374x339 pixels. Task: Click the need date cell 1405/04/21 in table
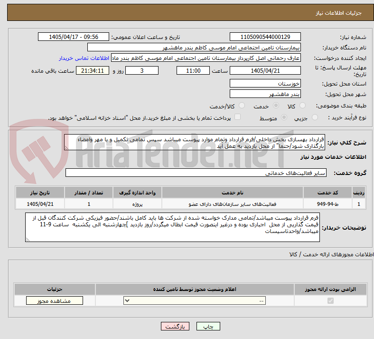point(40,204)
